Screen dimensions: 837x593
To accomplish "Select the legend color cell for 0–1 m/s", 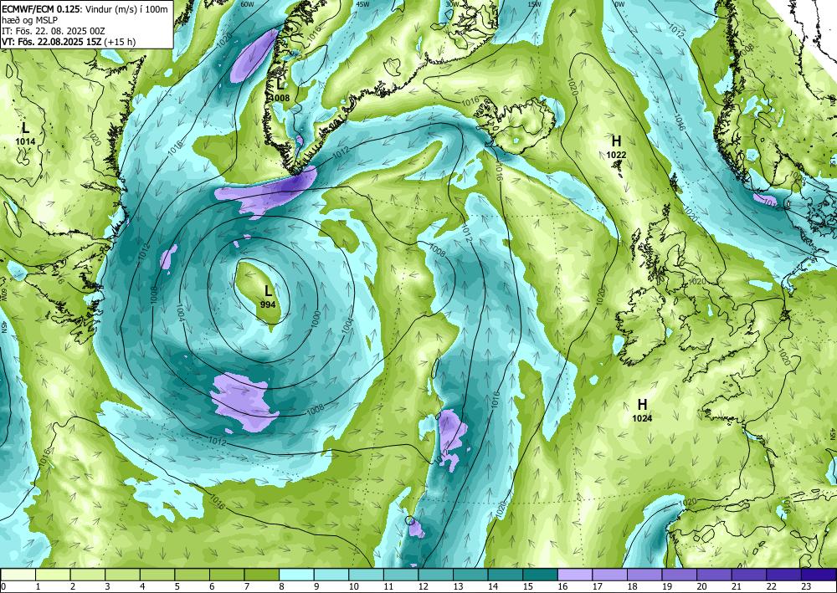I will (18, 575).
